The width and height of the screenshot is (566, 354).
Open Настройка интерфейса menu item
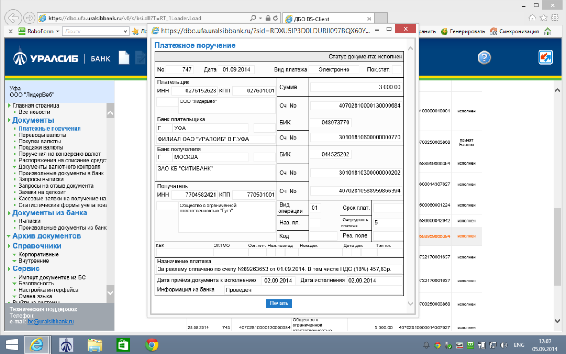[x=49, y=290]
